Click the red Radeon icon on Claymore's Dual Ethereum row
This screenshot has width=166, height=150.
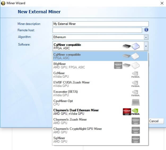click(127, 112)
